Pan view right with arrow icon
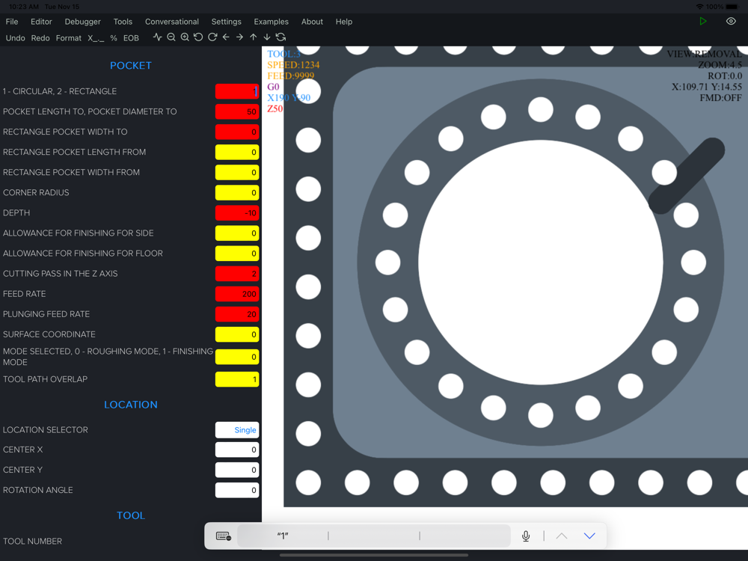The image size is (748, 561). [239, 37]
